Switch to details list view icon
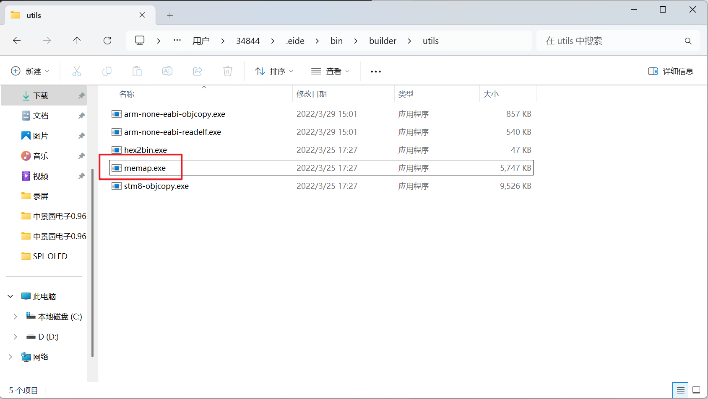 coord(680,390)
